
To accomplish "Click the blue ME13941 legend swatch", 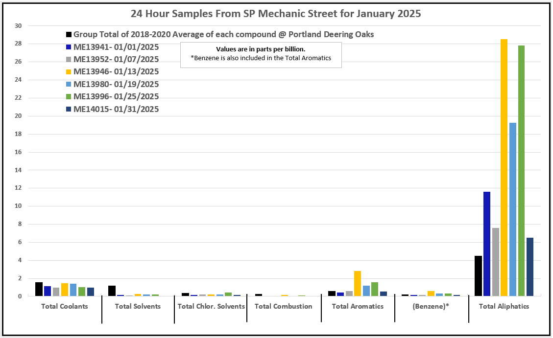I will pos(69,47).
